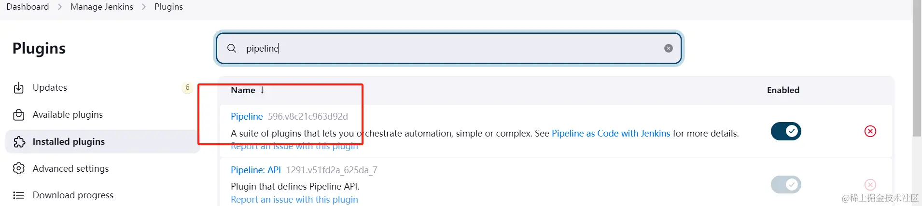The width and height of the screenshot is (922, 206).
Task: Click the updates count badge showing 6
Action: tap(187, 87)
